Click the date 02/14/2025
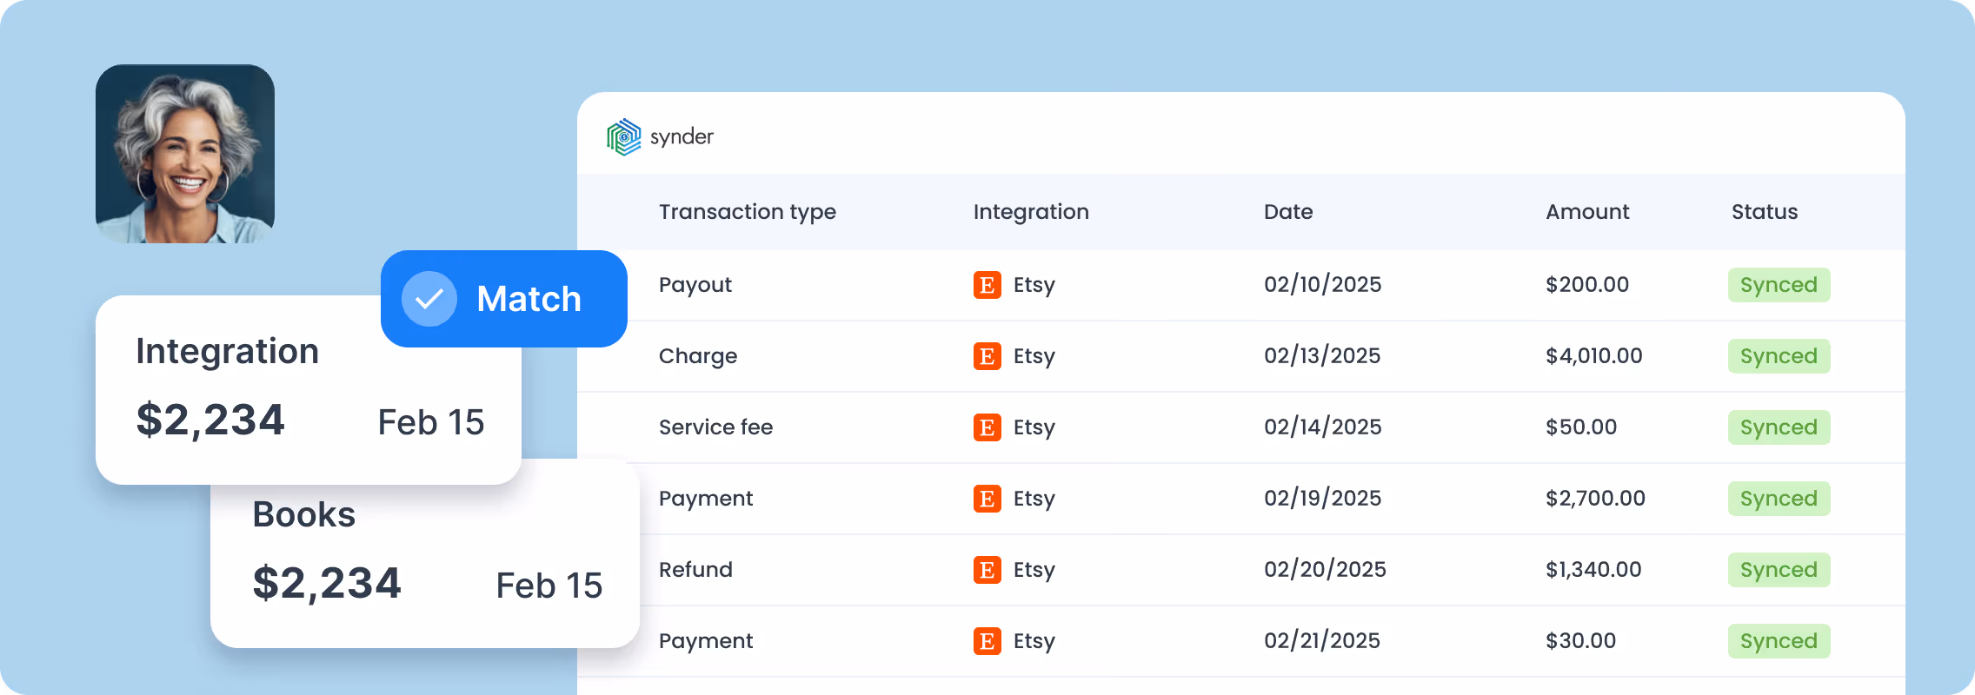The width and height of the screenshot is (1975, 695). click(1322, 427)
